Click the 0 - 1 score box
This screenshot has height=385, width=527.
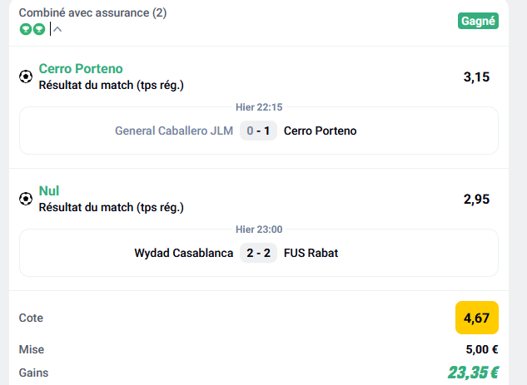pyautogui.click(x=258, y=131)
